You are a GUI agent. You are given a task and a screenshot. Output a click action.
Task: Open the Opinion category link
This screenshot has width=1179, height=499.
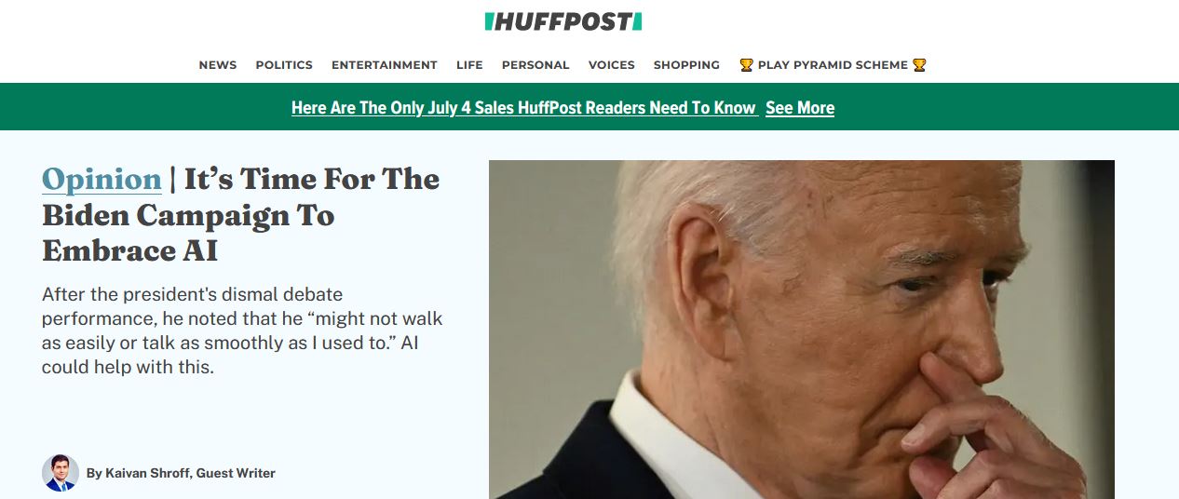coord(102,179)
